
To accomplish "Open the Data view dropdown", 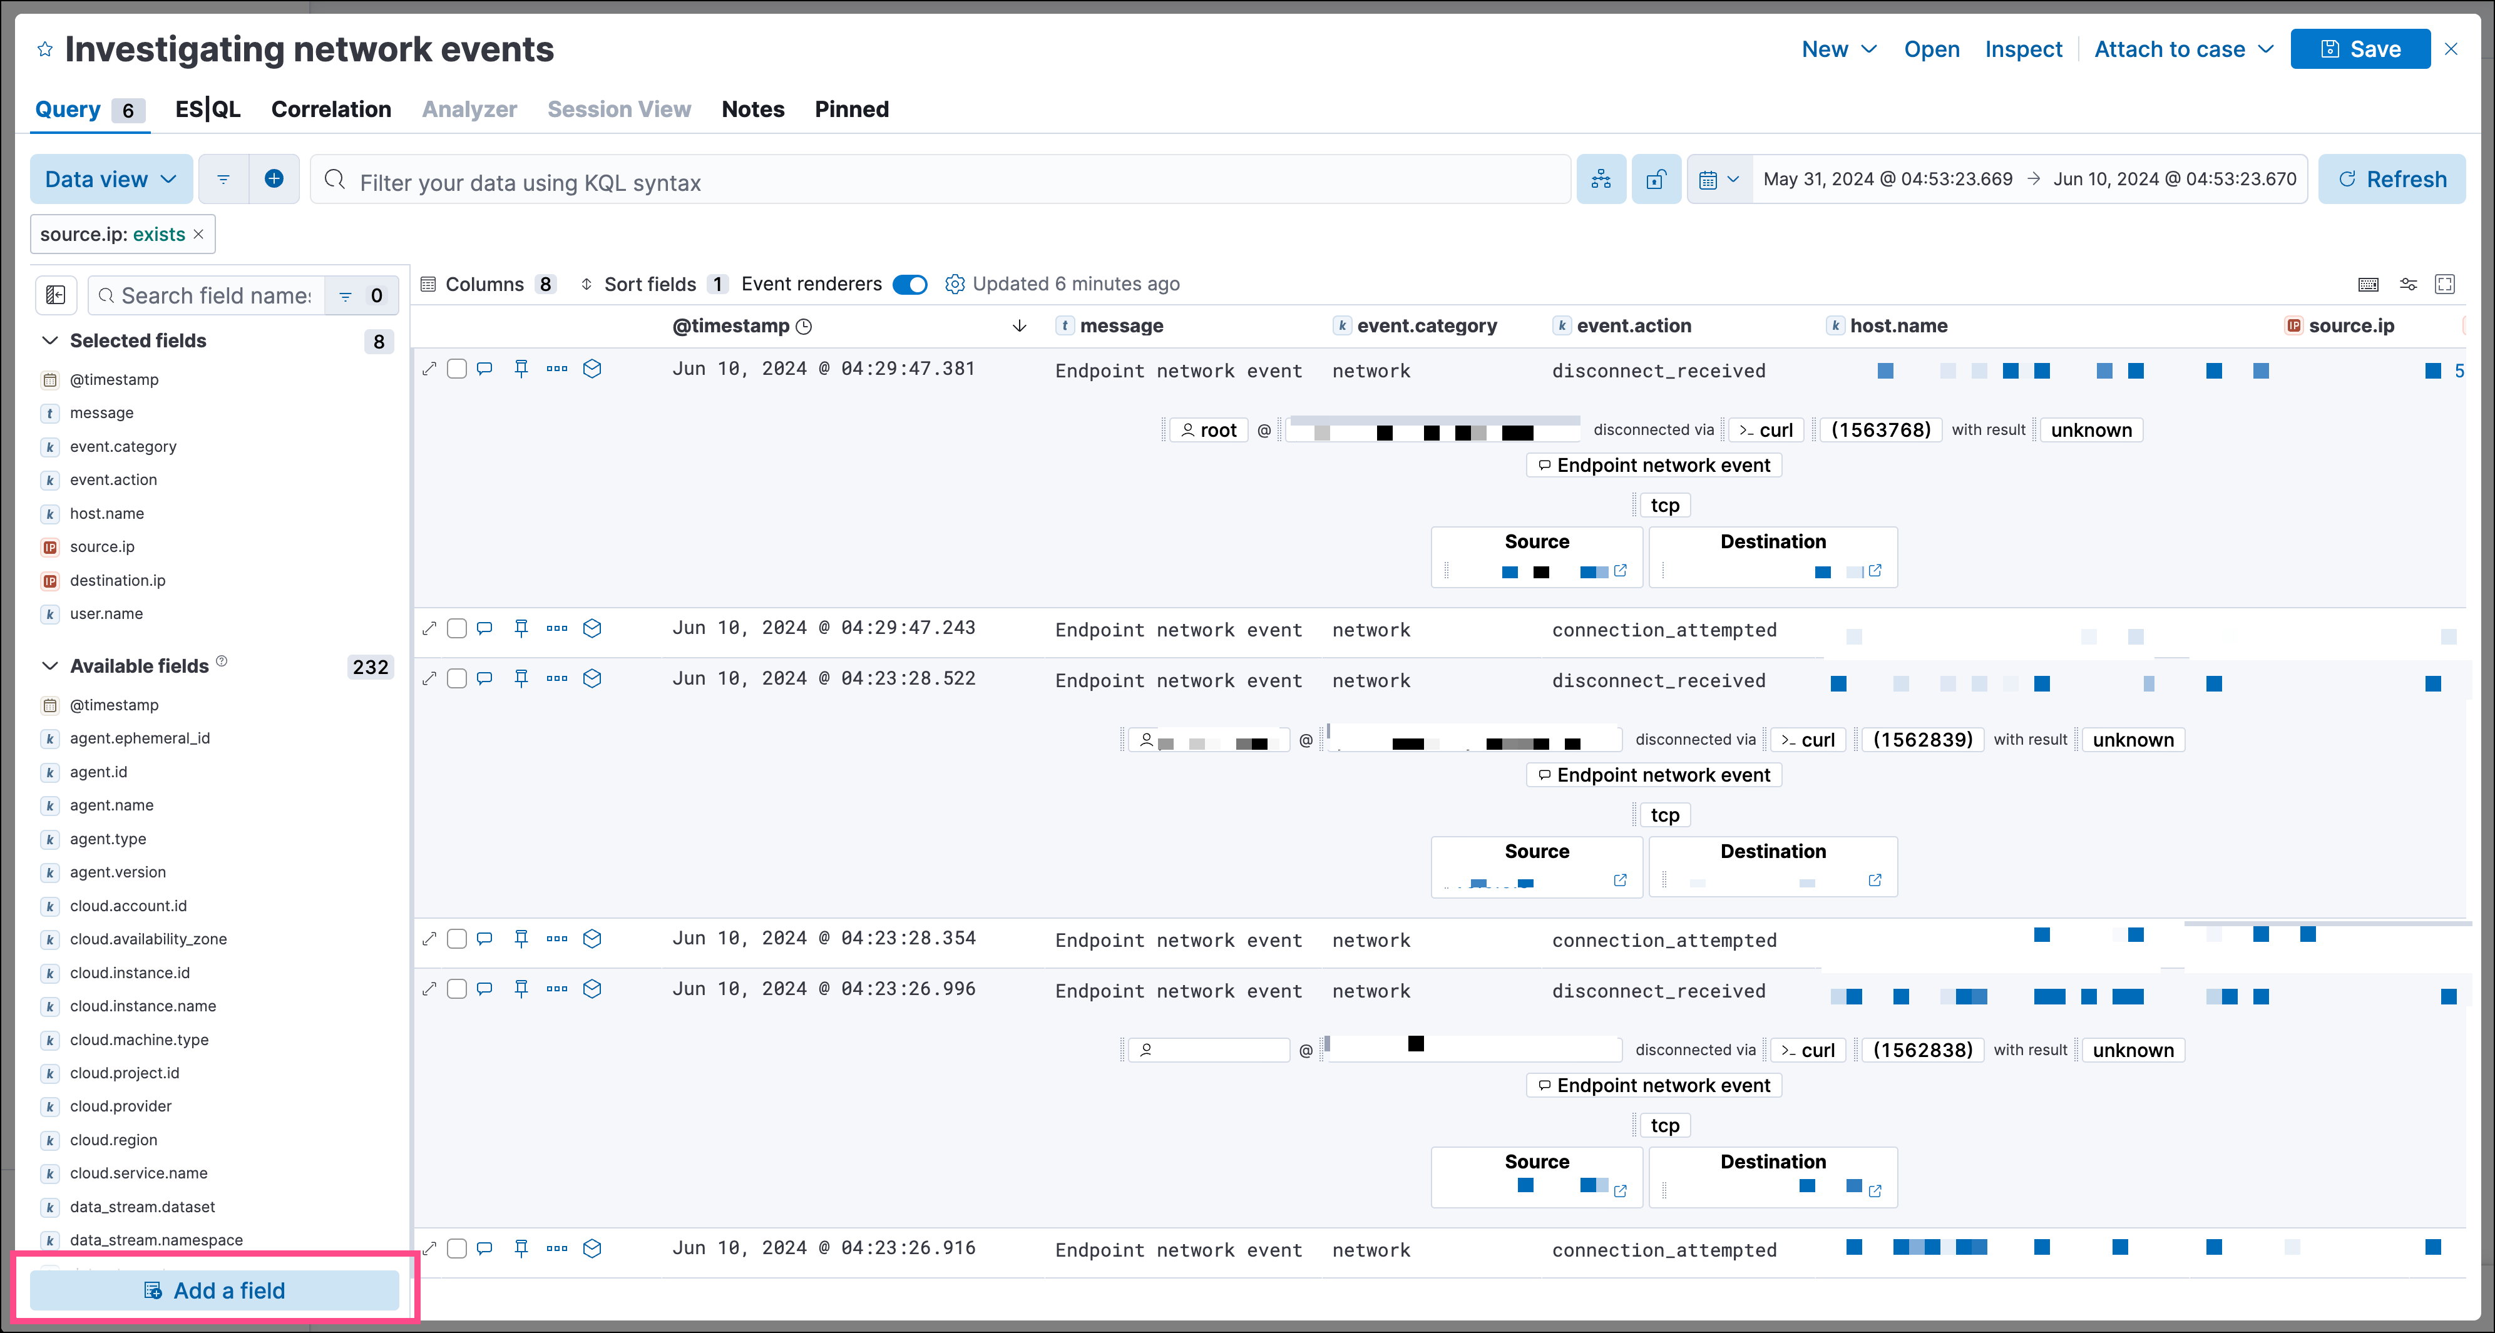I will click(x=111, y=180).
